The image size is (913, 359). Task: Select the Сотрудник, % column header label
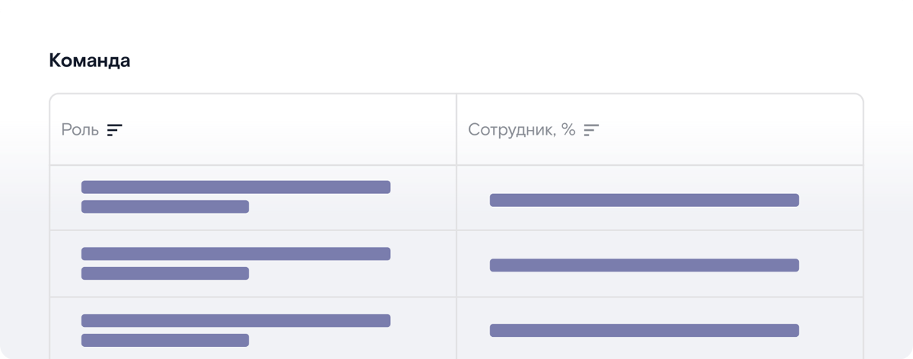tap(521, 130)
